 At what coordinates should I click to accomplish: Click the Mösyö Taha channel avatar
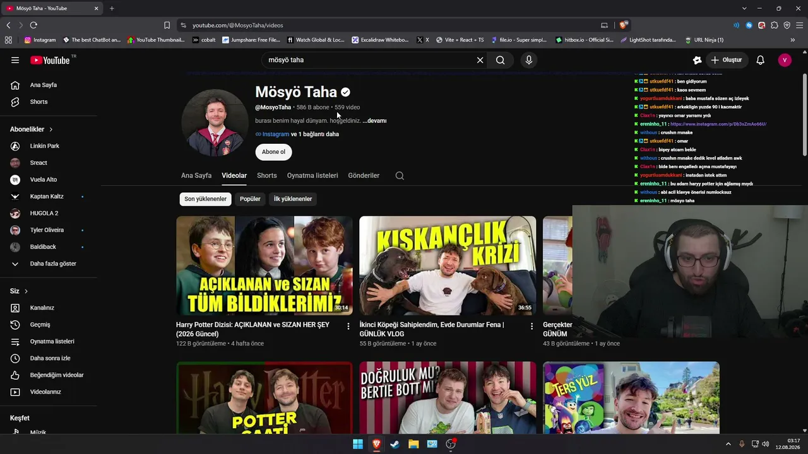pos(215,122)
